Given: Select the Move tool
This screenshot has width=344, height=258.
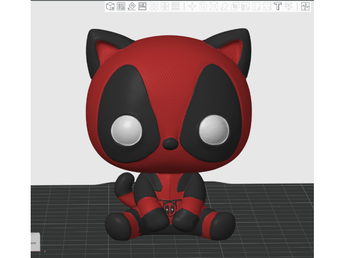Looking at the screenshot, I should coord(192,7).
